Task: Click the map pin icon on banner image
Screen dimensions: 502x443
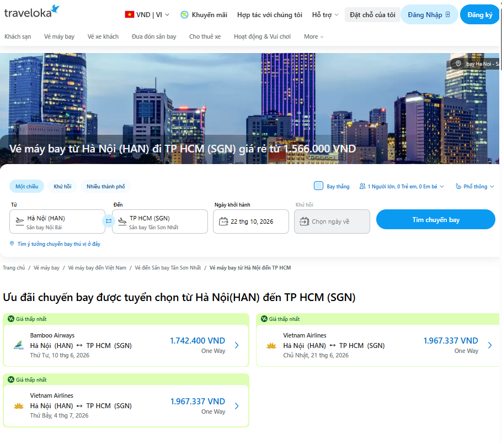Action: 458,64
